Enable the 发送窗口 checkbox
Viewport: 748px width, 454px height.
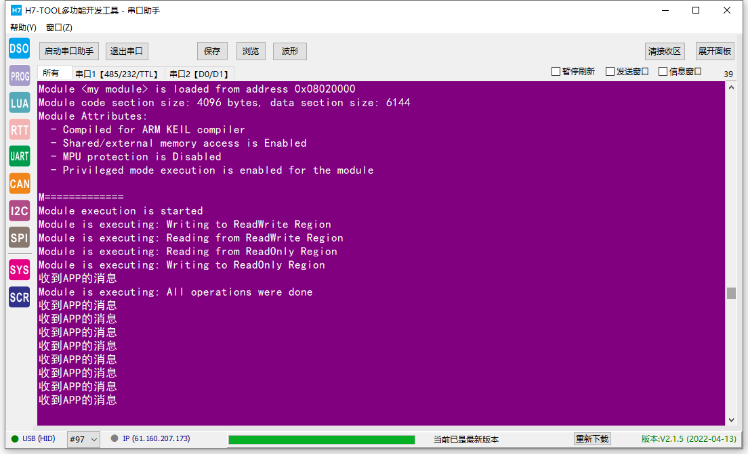[610, 72]
